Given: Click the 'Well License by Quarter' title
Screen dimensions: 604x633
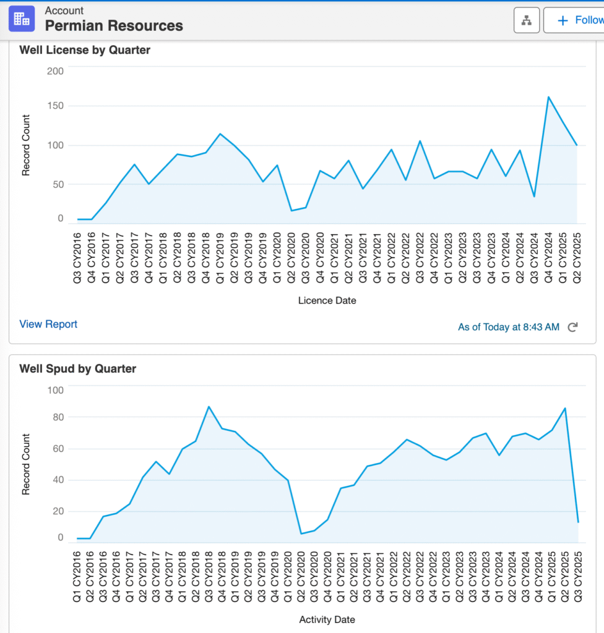Looking at the screenshot, I should (x=85, y=50).
